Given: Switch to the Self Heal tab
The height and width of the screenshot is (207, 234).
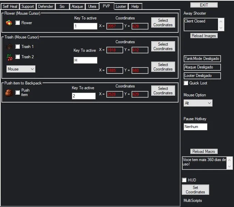Looking at the screenshot, I should pyautogui.click(x=10, y=6).
